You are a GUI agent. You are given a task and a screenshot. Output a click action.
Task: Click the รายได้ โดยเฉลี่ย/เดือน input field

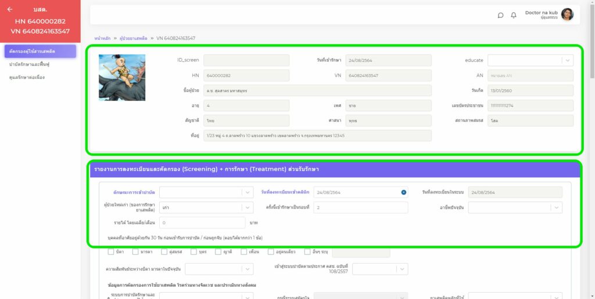pyautogui.click(x=202, y=223)
